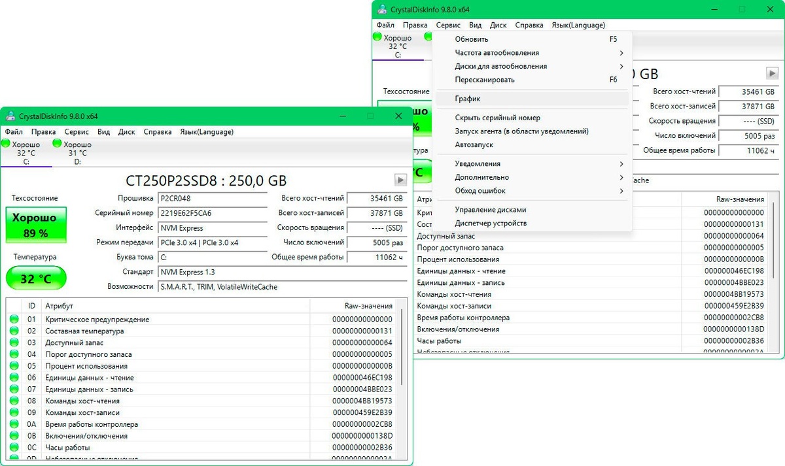Click the green status orb for row 01 Критическое предупреждение

14,319
